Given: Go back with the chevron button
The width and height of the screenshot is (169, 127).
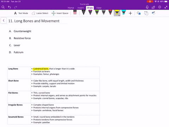Looking at the screenshot, I should tap(4, 20).
